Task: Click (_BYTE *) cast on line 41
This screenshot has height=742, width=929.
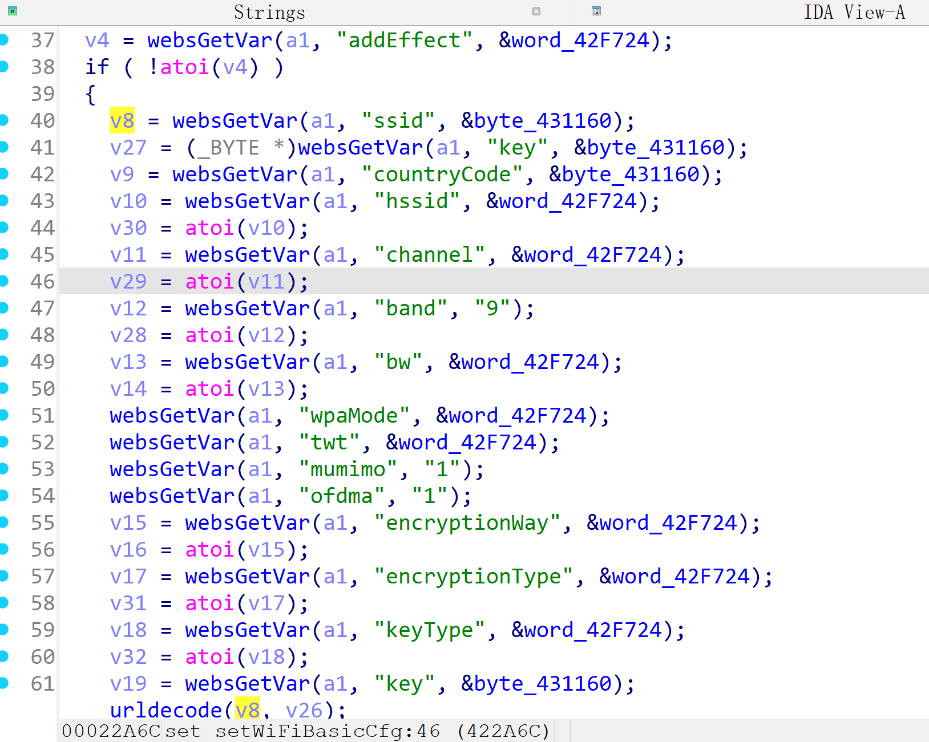Action: (241, 147)
